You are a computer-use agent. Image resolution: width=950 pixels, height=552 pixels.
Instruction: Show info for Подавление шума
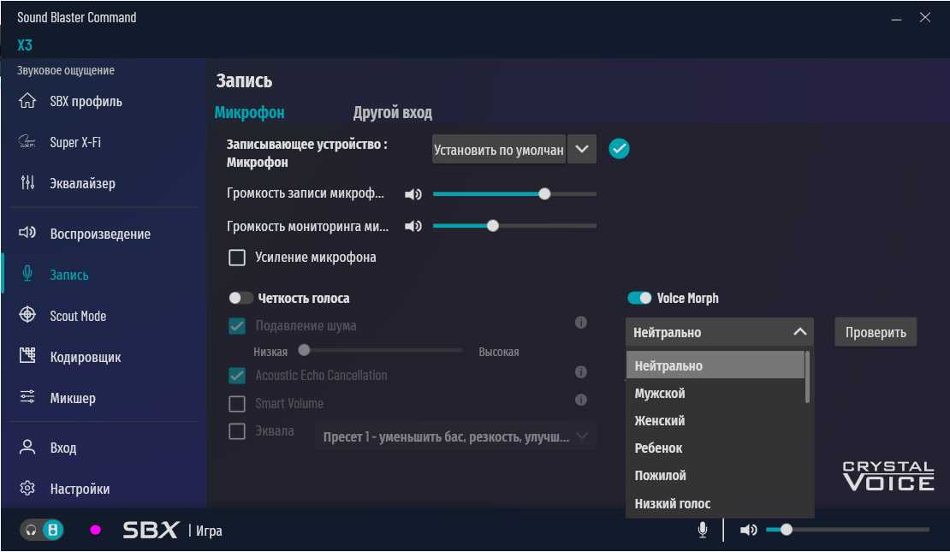[x=580, y=323]
